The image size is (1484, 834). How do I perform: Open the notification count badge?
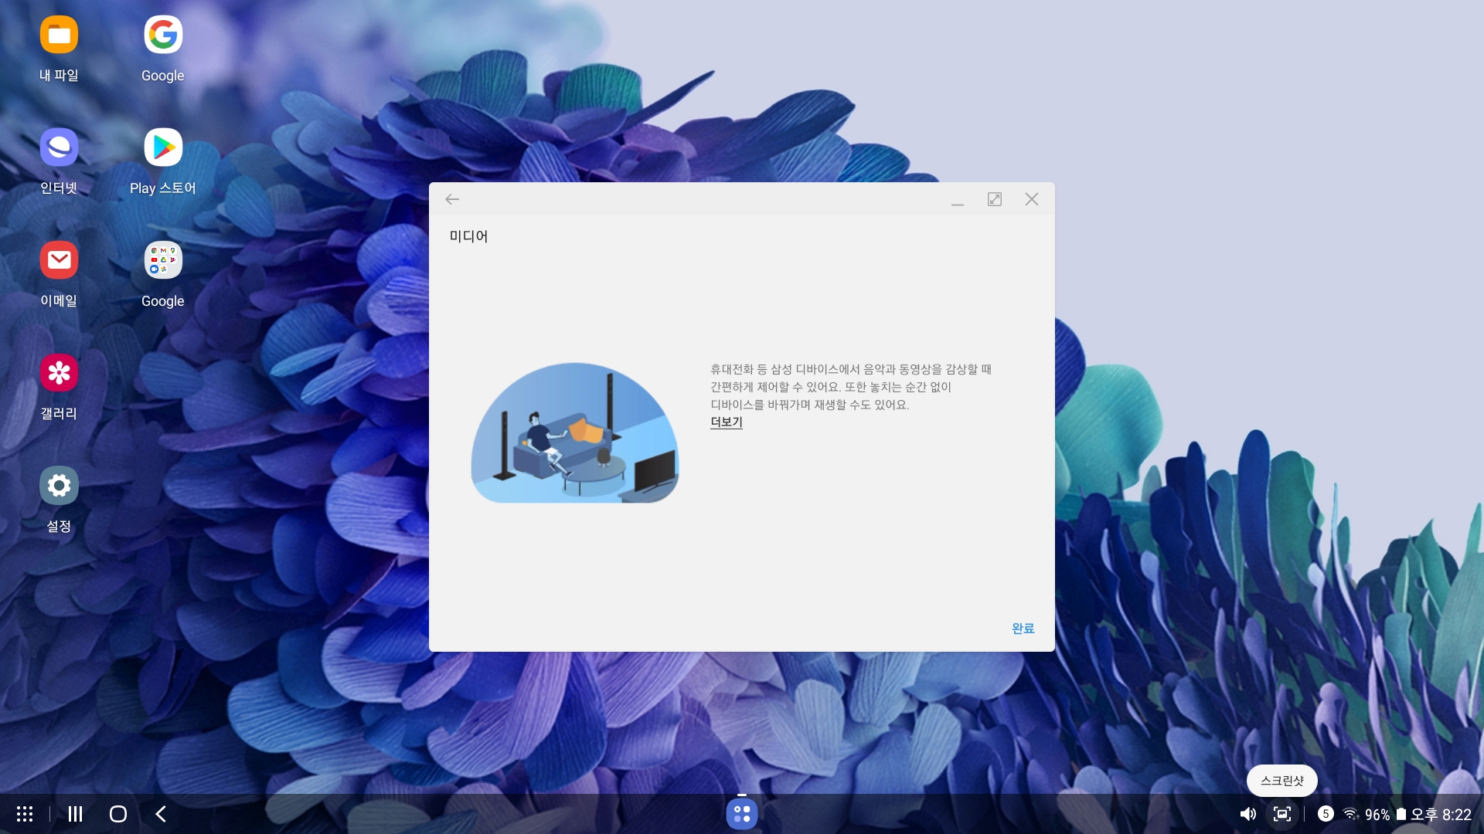pos(1326,814)
